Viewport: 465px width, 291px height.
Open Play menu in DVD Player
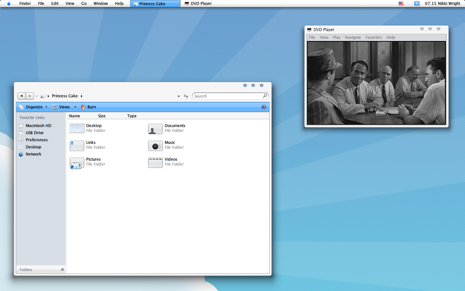336,38
